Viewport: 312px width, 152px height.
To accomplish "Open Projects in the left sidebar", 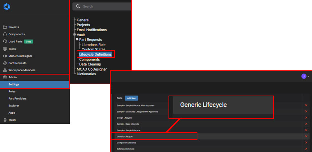I will 14,27.
